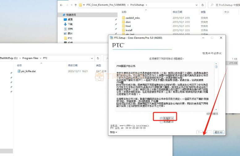Sort by 修改日期 column in Pro5.0setup window
Image resolution: width=240 pixels, height=156 pixels.
[178, 12]
